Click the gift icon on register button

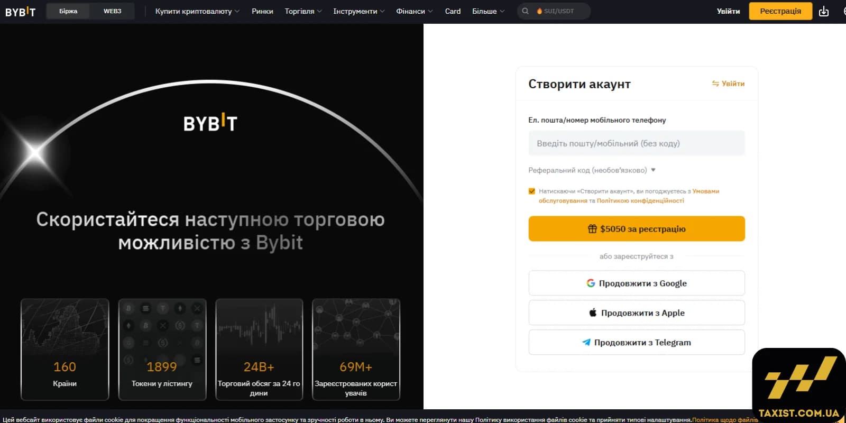tap(592, 229)
